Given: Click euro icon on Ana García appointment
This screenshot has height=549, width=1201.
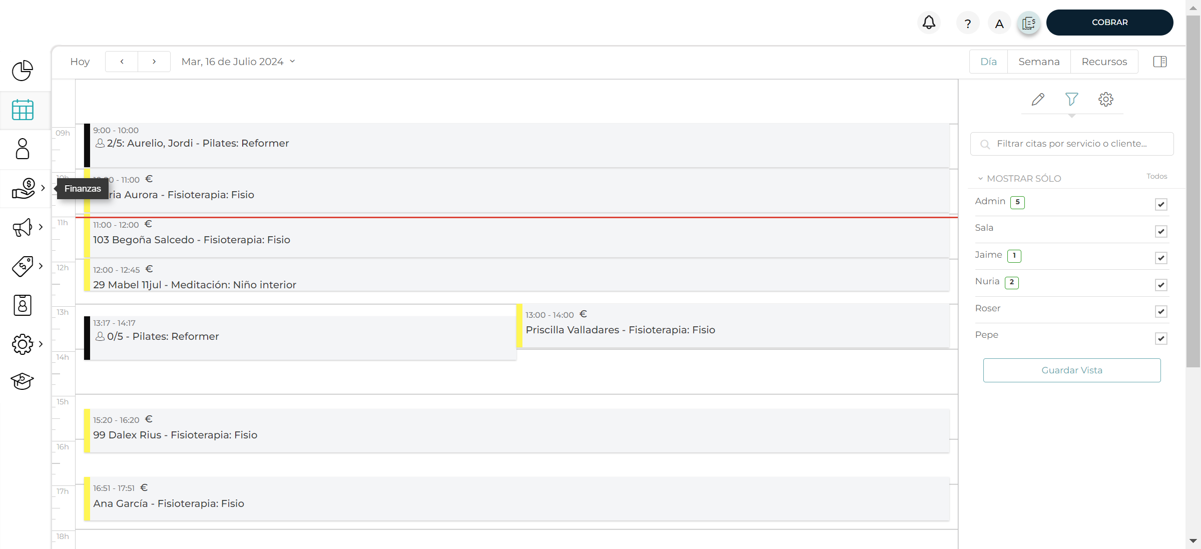Looking at the screenshot, I should pos(144,487).
